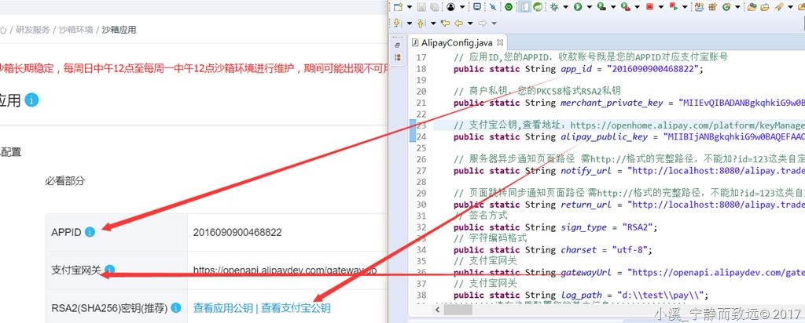The width and height of the screenshot is (805, 323).
Task: Click the New Java Class icon
Action: (x=726, y=6)
